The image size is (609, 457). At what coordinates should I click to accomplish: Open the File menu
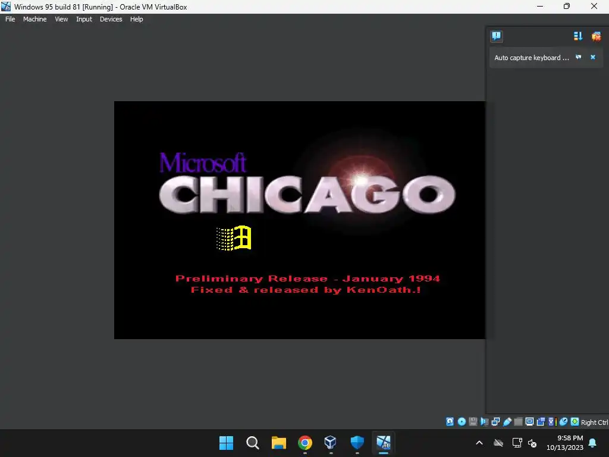pos(10,19)
